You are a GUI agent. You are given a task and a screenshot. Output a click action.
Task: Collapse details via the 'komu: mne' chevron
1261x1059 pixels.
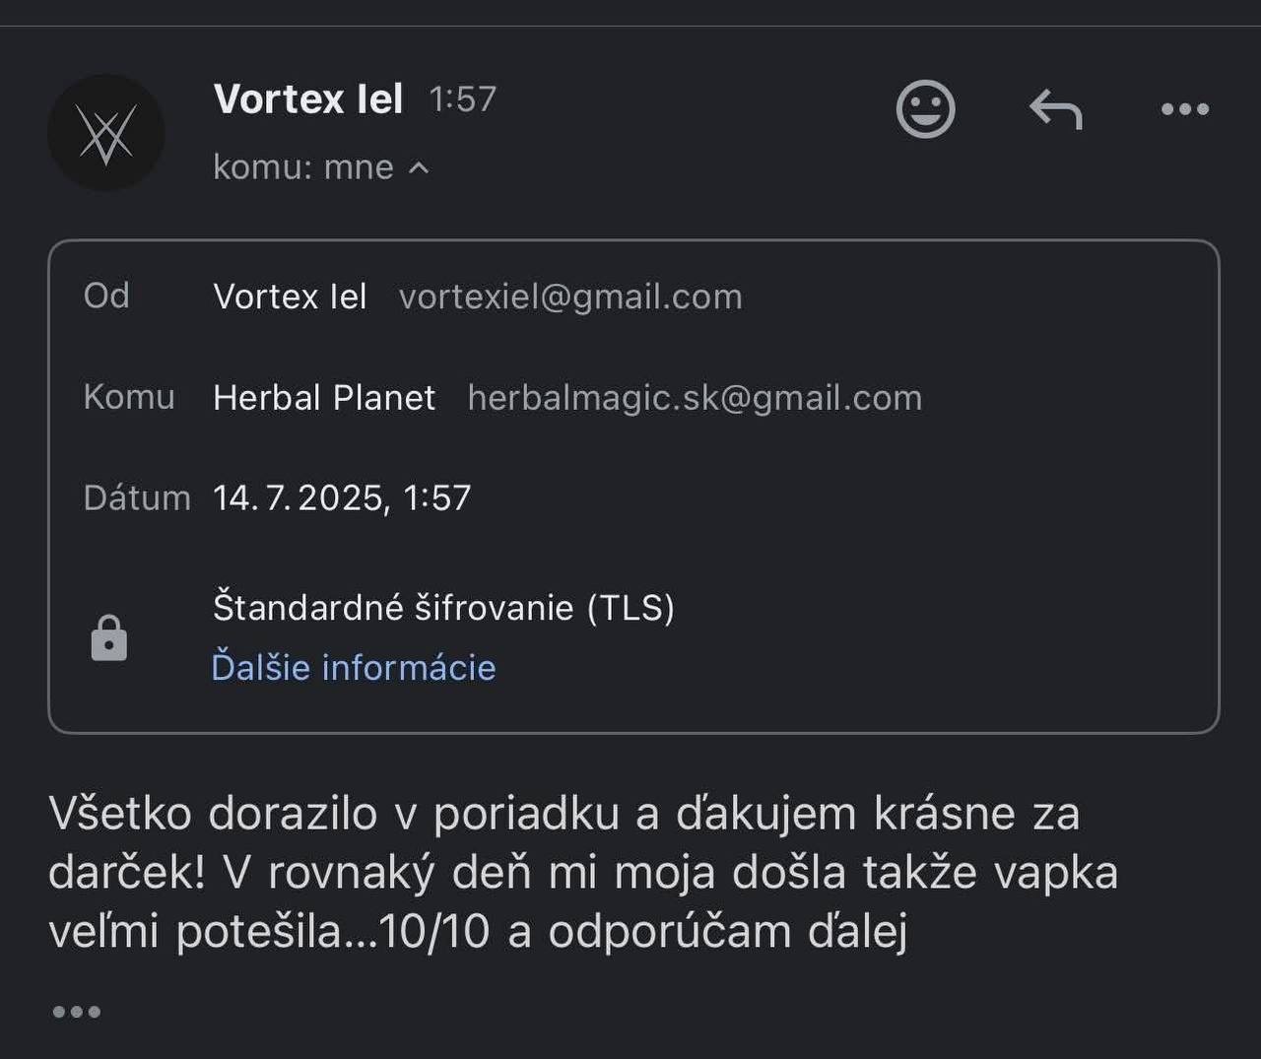pyautogui.click(x=419, y=167)
